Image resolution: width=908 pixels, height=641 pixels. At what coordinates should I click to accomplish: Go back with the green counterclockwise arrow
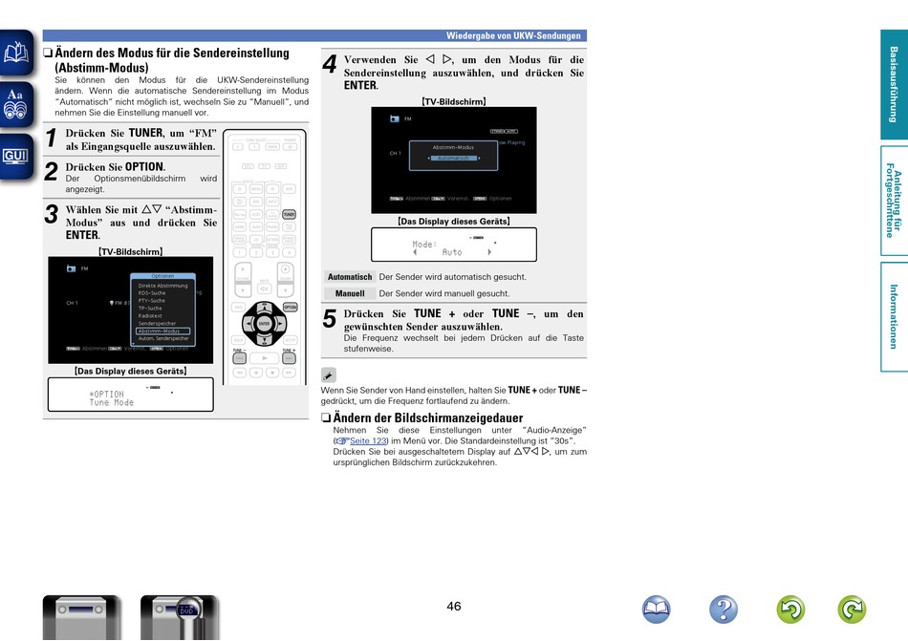[790, 609]
